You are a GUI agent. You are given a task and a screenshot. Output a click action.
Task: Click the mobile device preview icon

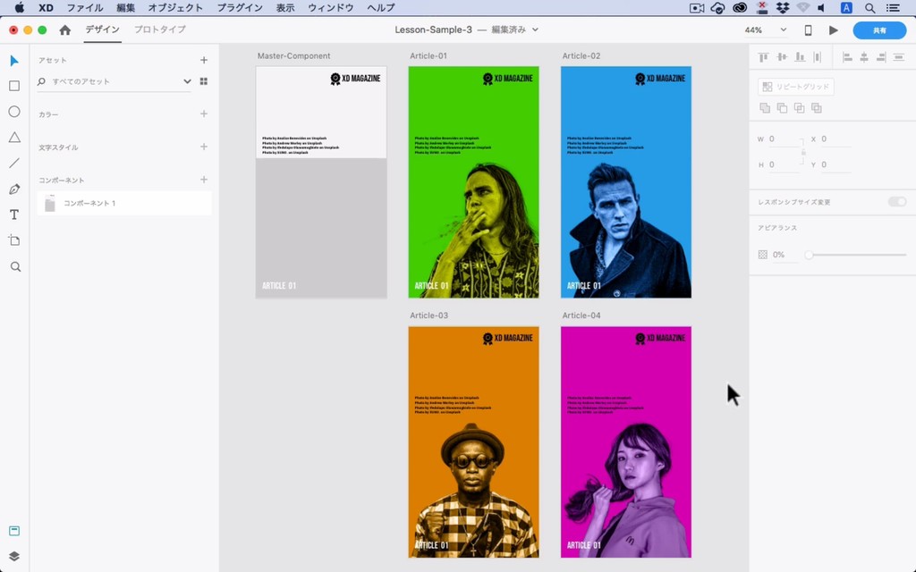(808, 29)
